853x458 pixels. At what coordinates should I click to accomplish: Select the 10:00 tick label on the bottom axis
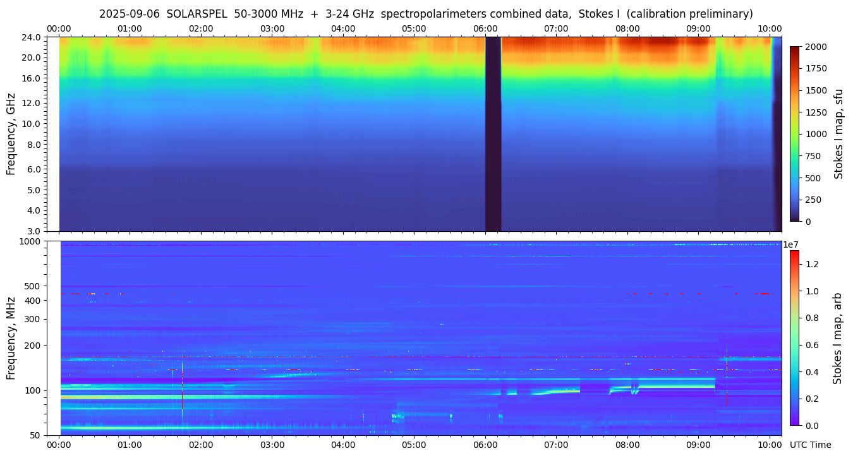click(x=769, y=445)
